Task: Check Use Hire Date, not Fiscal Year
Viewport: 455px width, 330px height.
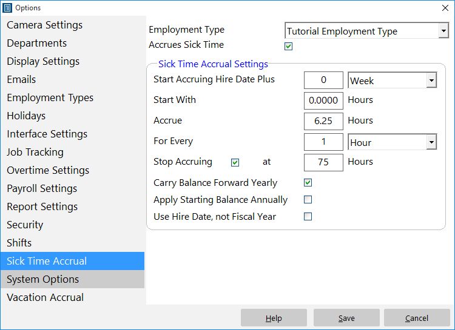Action: 308,216
